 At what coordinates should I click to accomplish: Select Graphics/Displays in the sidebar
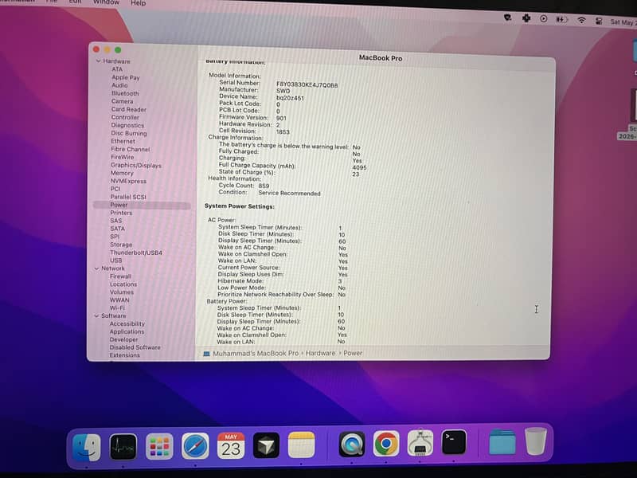pyautogui.click(x=135, y=165)
